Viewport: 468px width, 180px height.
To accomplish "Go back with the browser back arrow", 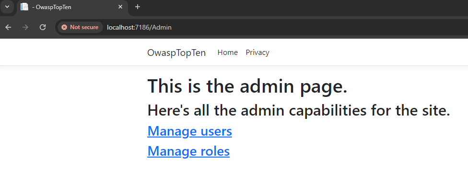I will point(8,27).
